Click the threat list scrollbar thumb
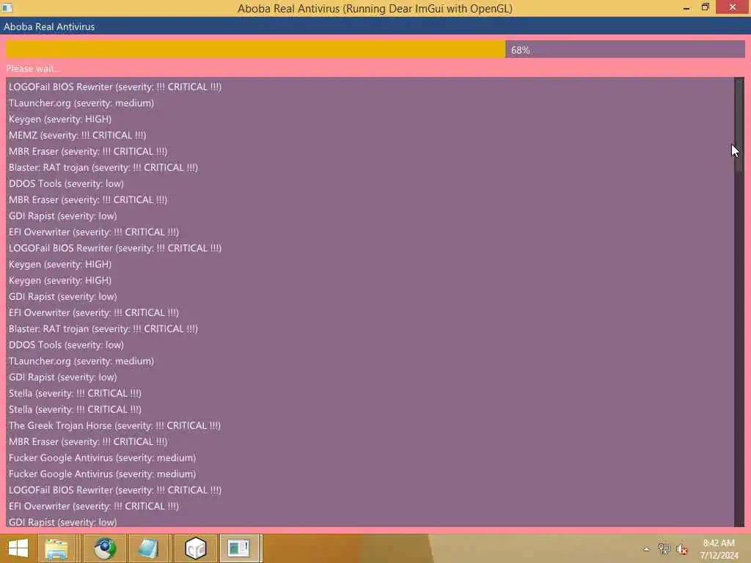Screen dimensions: 751x563 pos(739,125)
